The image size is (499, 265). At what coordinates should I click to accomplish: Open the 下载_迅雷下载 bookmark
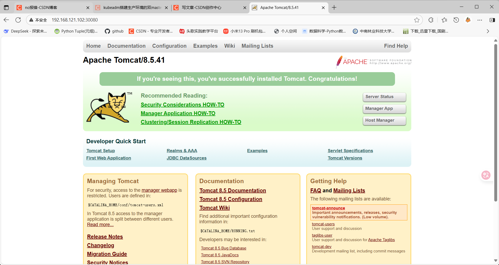point(426,31)
